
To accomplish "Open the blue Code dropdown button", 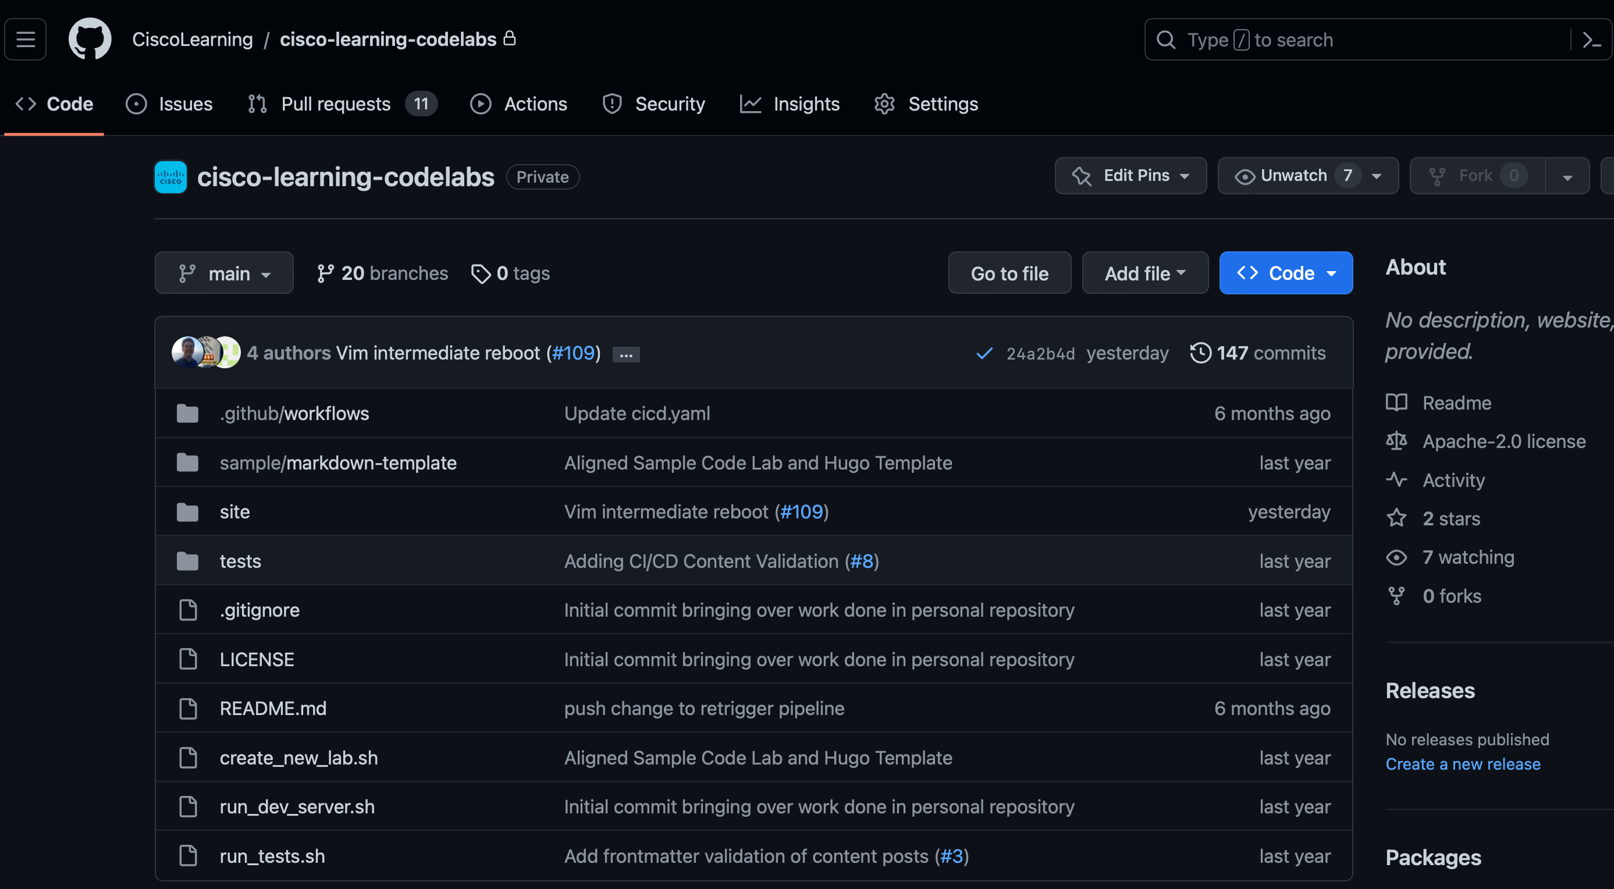I will 1286,273.
